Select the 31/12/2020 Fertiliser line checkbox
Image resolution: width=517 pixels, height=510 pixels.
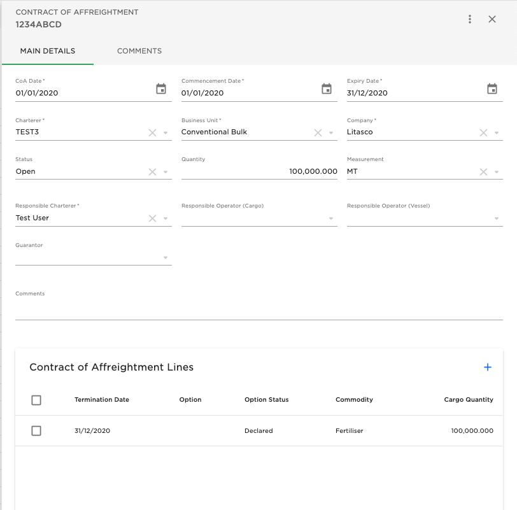pyautogui.click(x=36, y=430)
